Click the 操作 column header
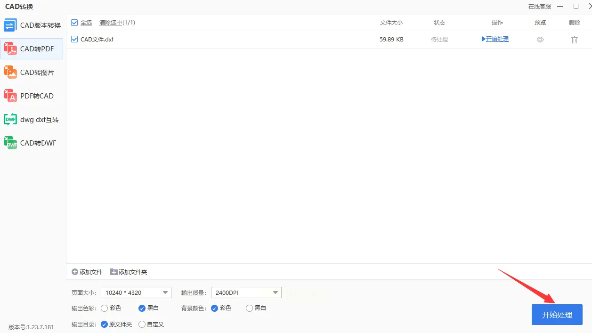This screenshot has height=333, width=592. coord(497,23)
